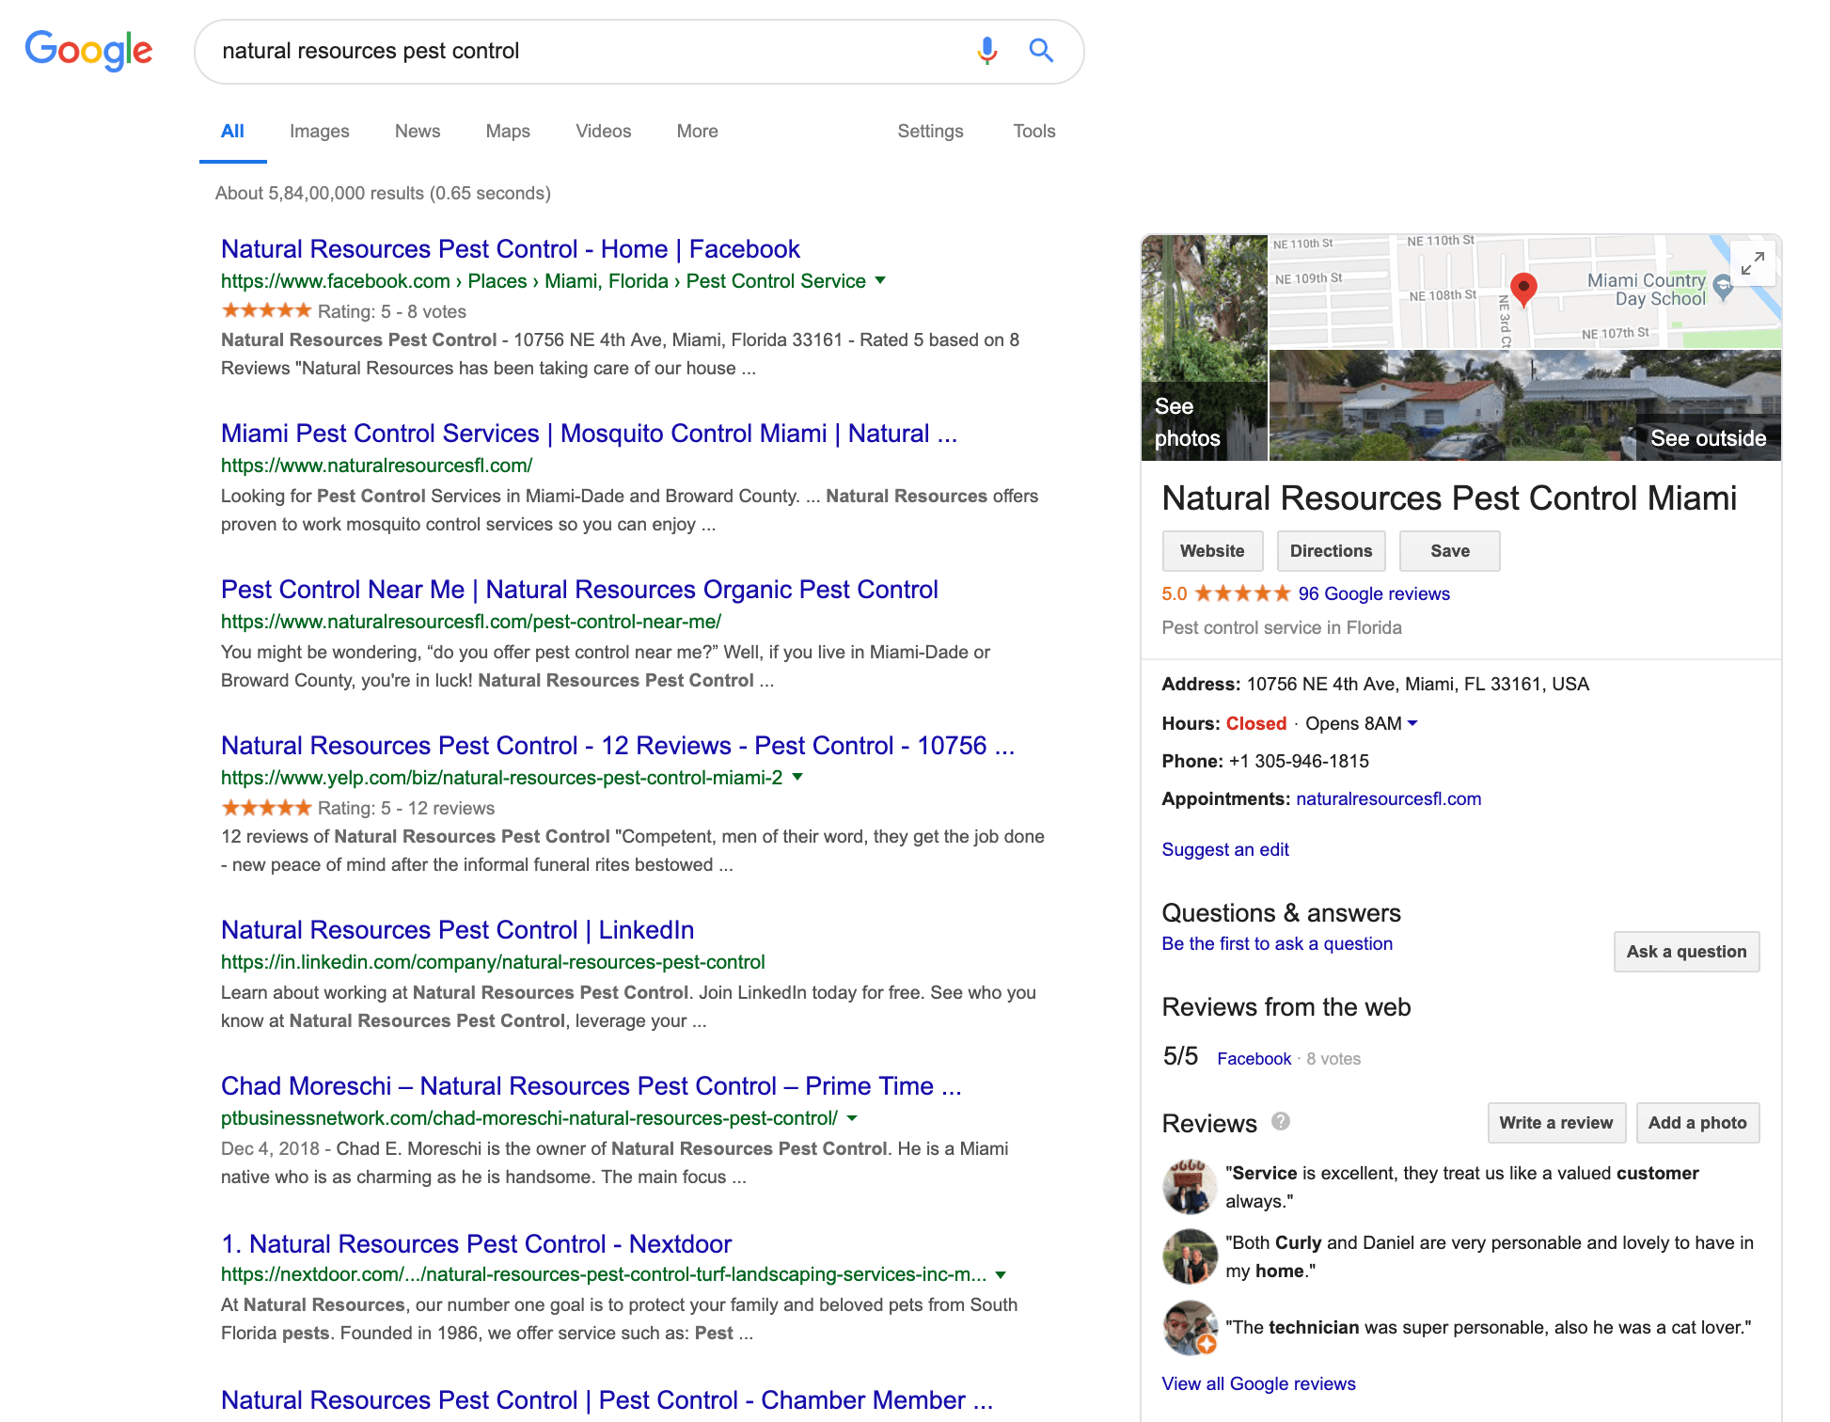Open Chad Moreschi Prime Time result

click(592, 1086)
